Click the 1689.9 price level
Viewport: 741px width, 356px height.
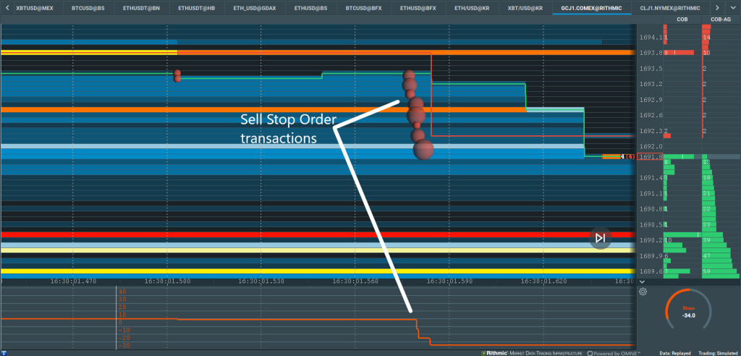coord(650,255)
